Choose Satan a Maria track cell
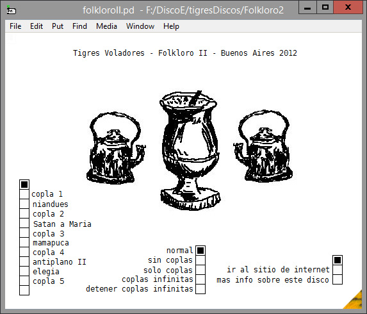Viewport: 367px width, 314px height. [x=24, y=223]
